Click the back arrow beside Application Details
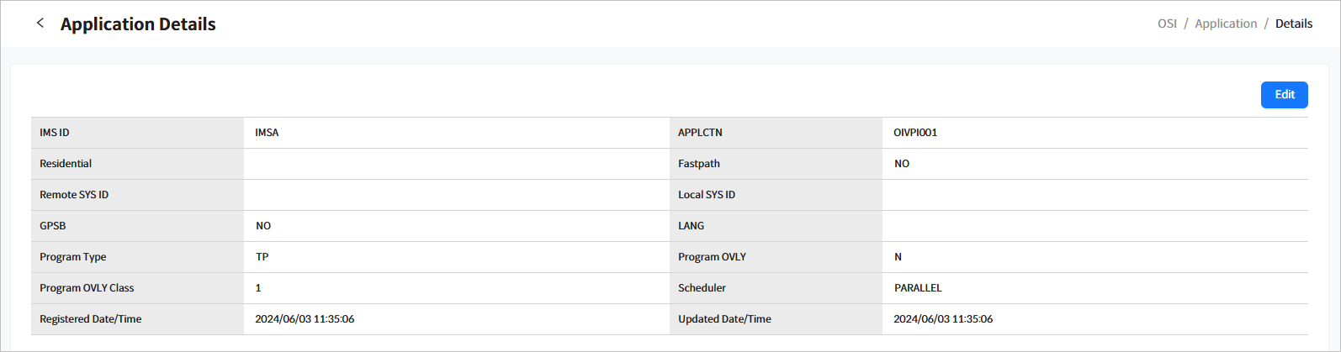 [40, 24]
